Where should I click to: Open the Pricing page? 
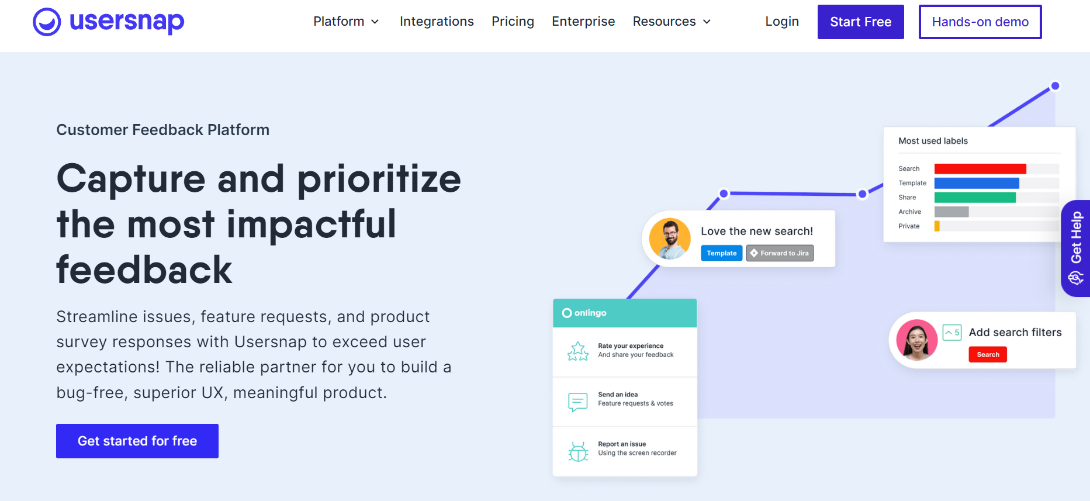[x=513, y=21]
